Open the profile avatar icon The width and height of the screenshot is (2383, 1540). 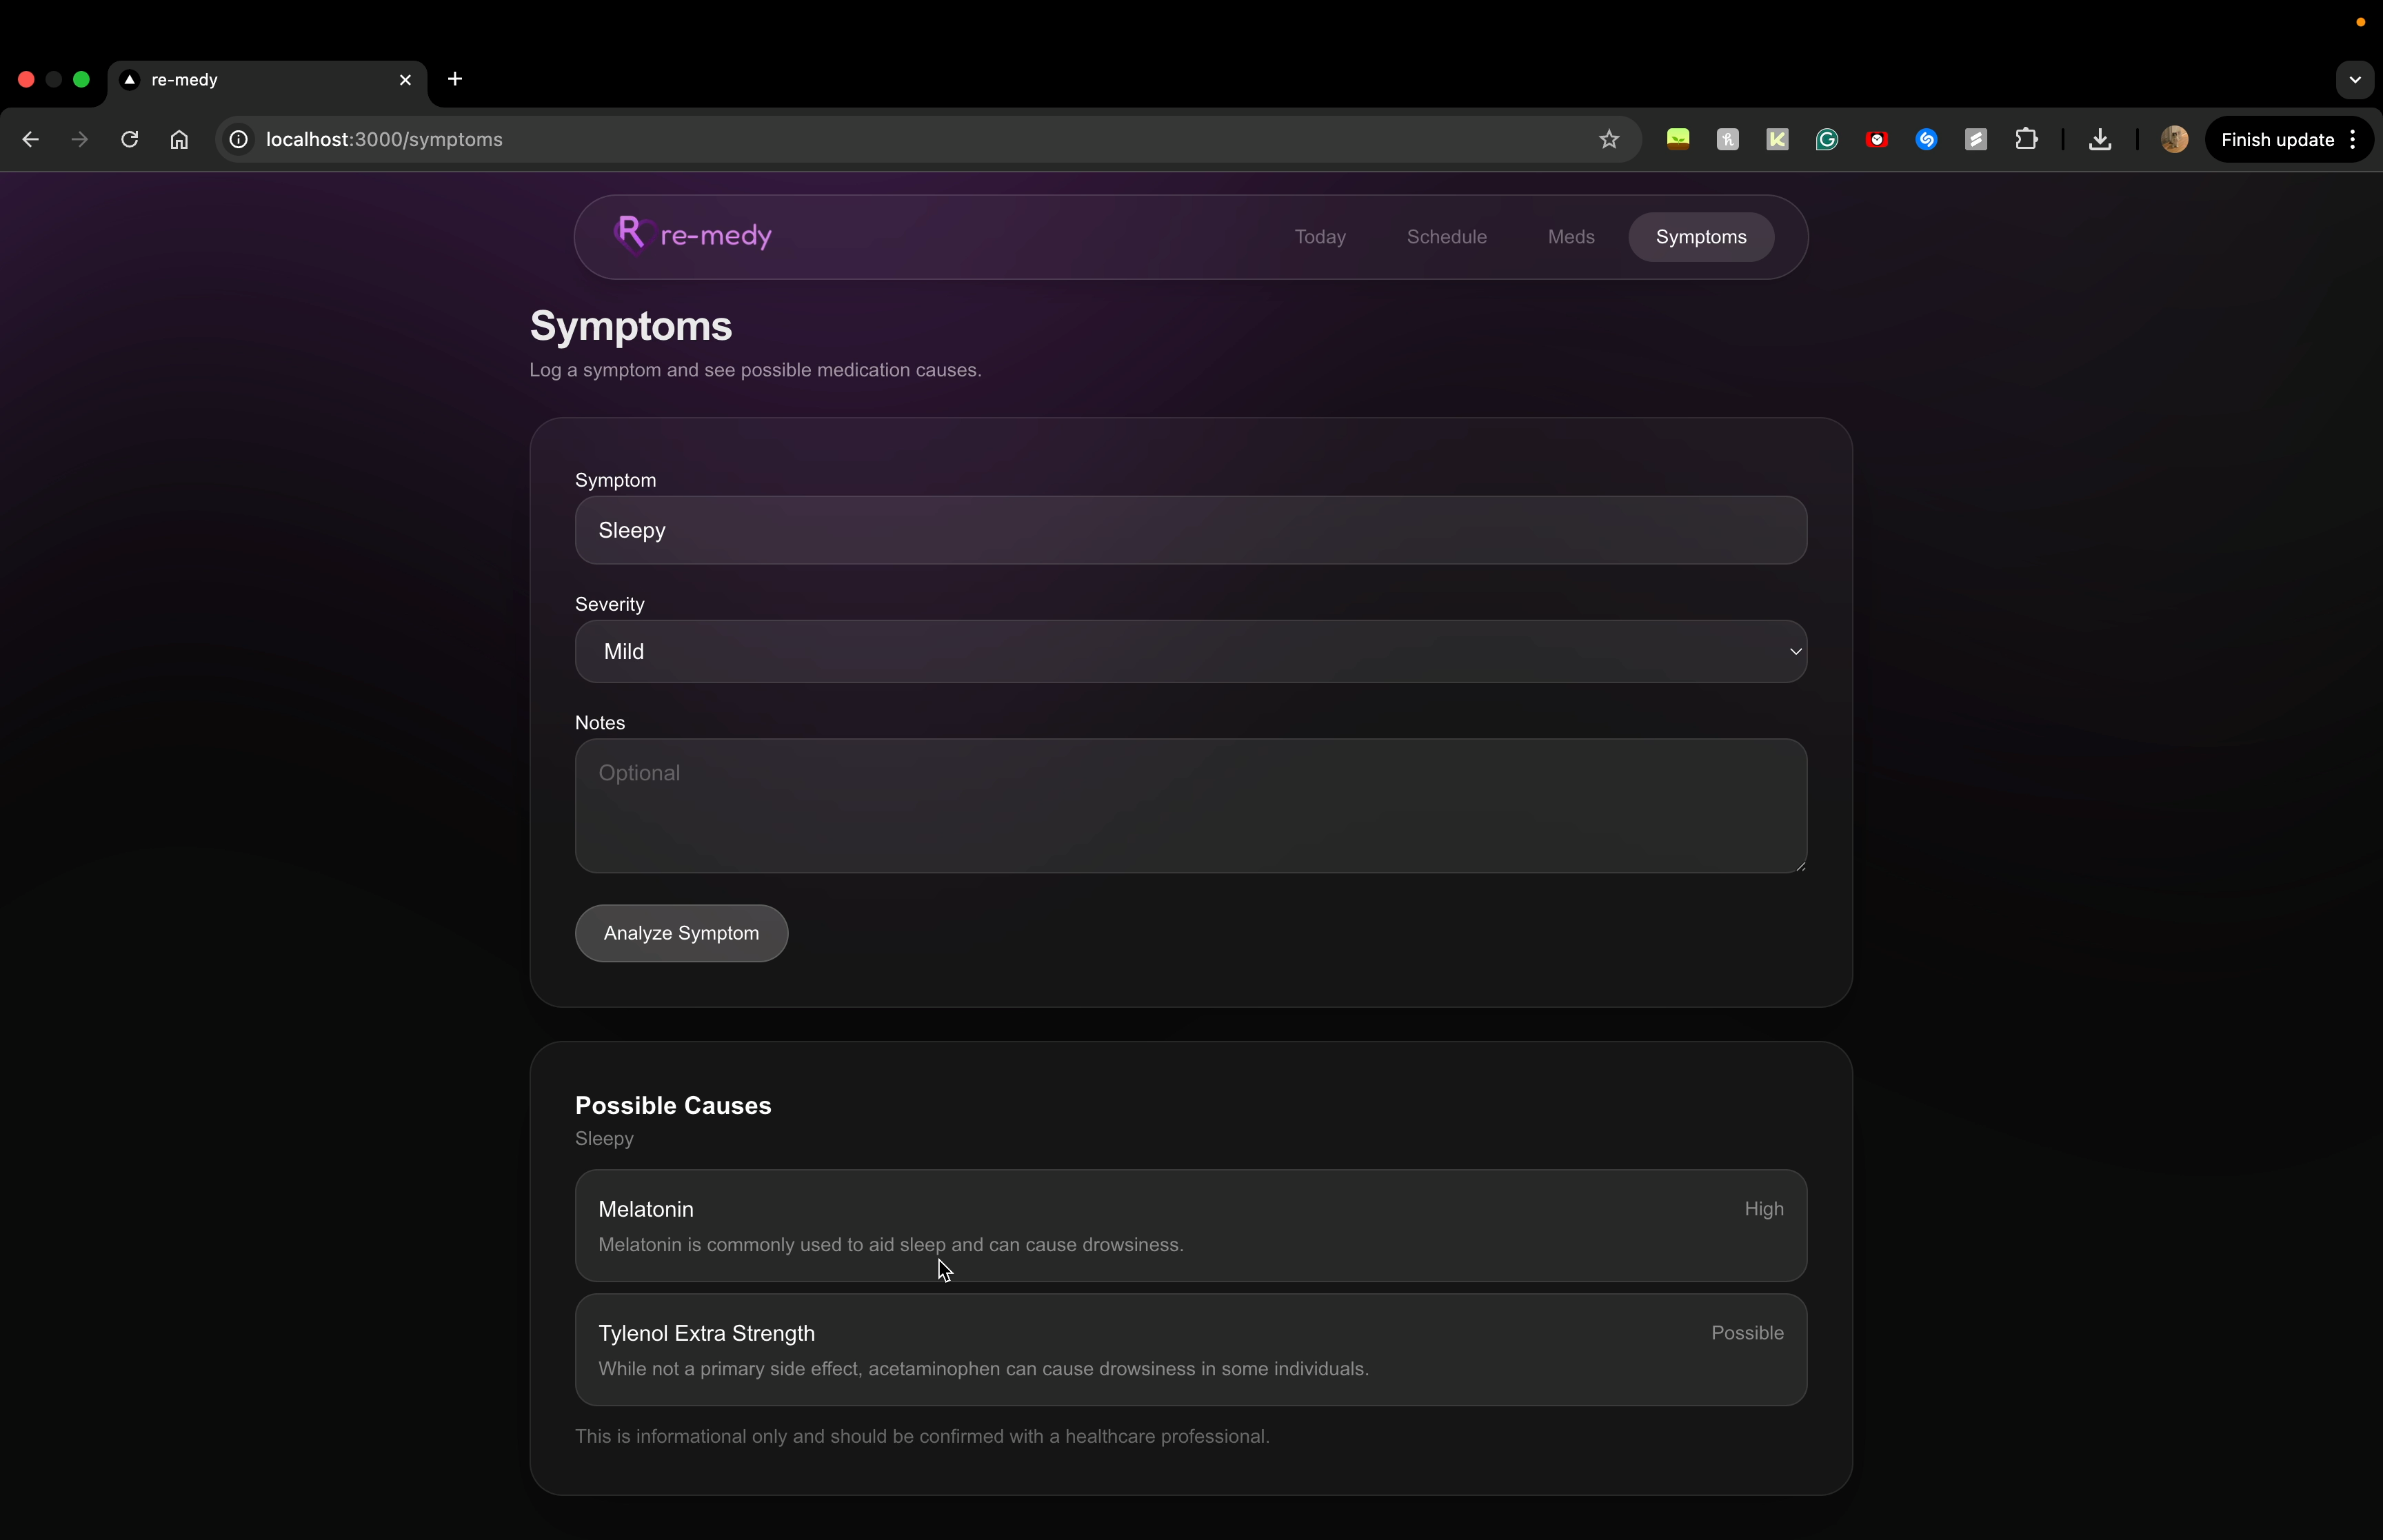(2173, 140)
